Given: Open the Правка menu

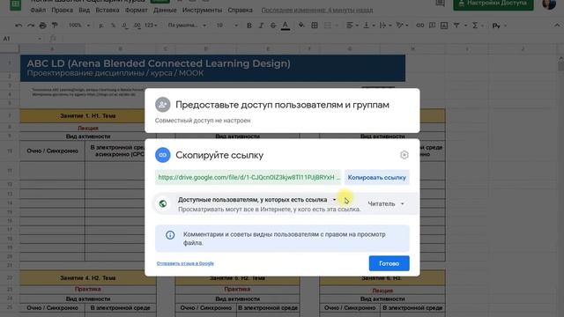Looking at the screenshot, I should pos(62,10).
